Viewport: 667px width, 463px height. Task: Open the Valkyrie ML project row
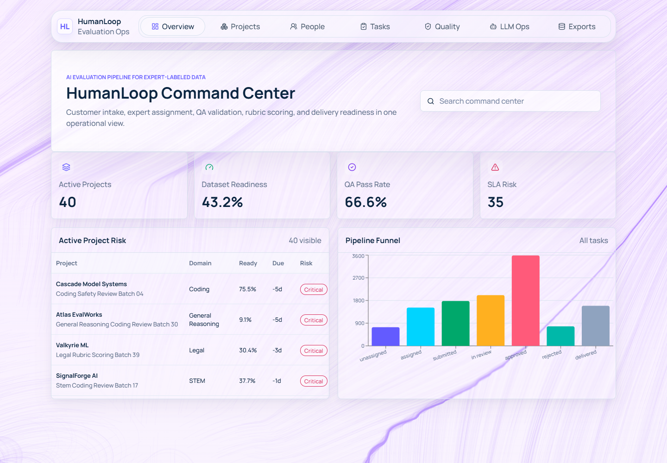pos(190,350)
